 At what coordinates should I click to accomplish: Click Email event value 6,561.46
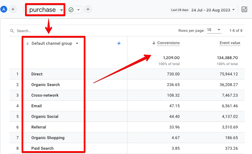point(230,106)
